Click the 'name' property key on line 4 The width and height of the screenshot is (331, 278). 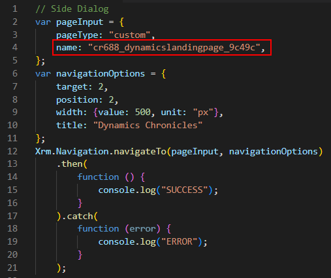tap(67, 48)
